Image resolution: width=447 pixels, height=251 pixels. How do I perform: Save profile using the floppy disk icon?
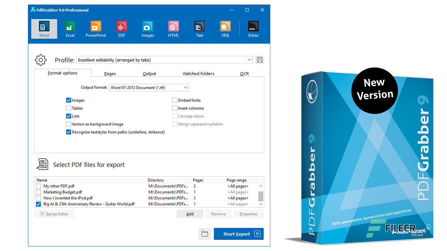click(260, 60)
